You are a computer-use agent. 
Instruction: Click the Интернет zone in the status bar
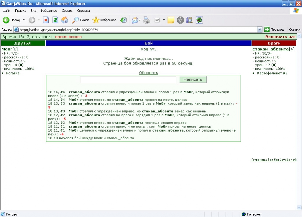(252, 214)
